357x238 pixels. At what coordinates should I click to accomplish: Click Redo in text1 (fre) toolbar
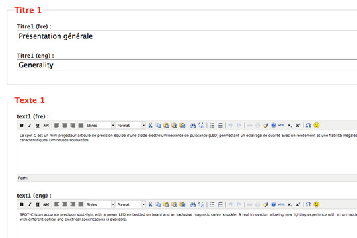pos(239,125)
